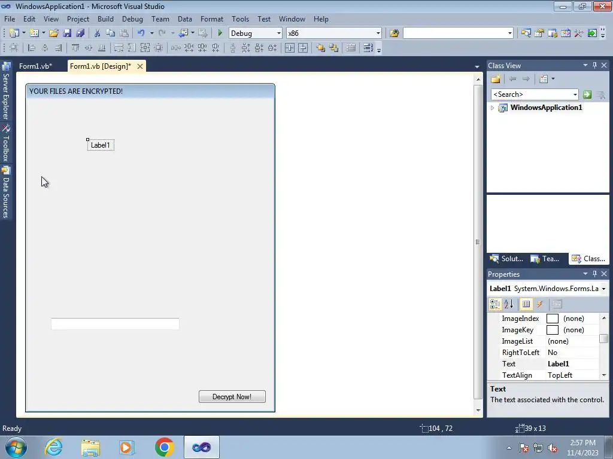Toggle the Alphabetical sort in Properties
This screenshot has height=459, width=613.
pos(509,304)
